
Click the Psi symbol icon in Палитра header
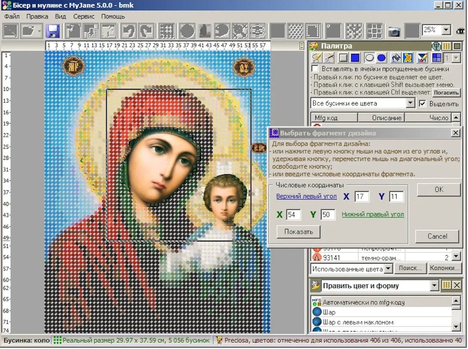[436, 46]
